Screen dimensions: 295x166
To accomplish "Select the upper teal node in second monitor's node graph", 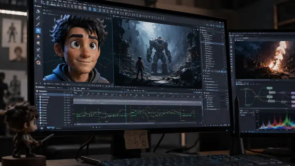I will (x=269, y=88).
